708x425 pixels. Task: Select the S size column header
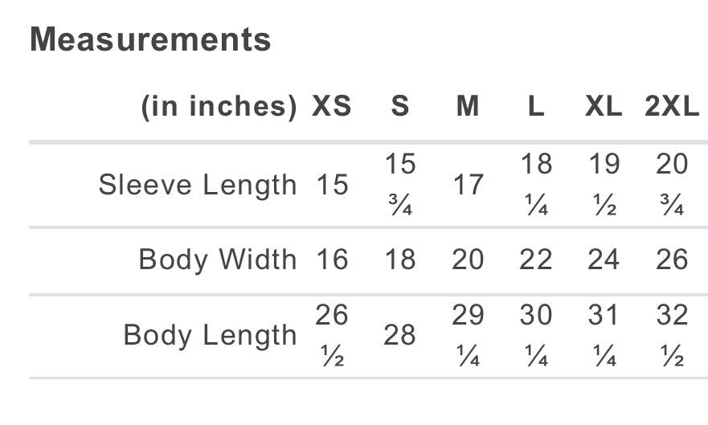[400, 106]
